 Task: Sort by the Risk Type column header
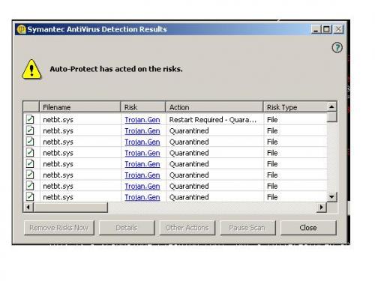pos(295,107)
